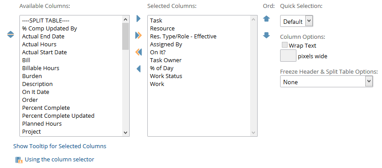Select Actual End Date in Available Columns
Screen dimensions: 382x168
[43, 37]
